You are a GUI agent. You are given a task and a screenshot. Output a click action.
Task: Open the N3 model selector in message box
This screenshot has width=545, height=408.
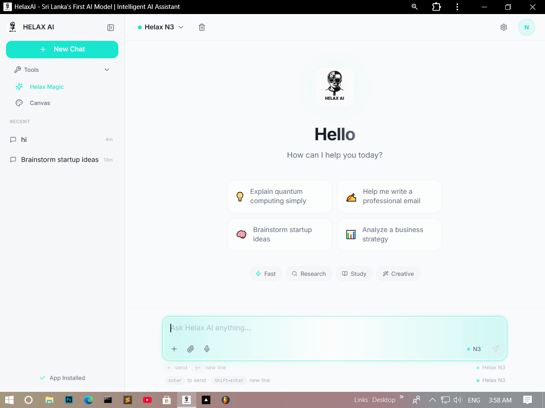(474, 349)
